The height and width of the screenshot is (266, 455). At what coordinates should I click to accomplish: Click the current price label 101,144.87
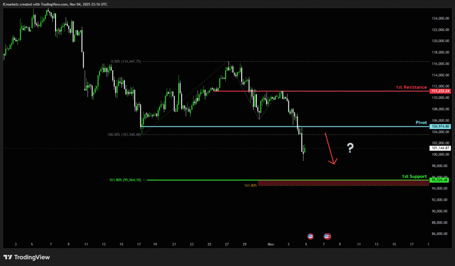pos(440,148)
